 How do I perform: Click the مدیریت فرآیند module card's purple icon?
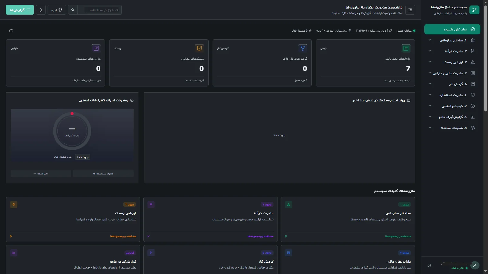click(x=151, y=205)
